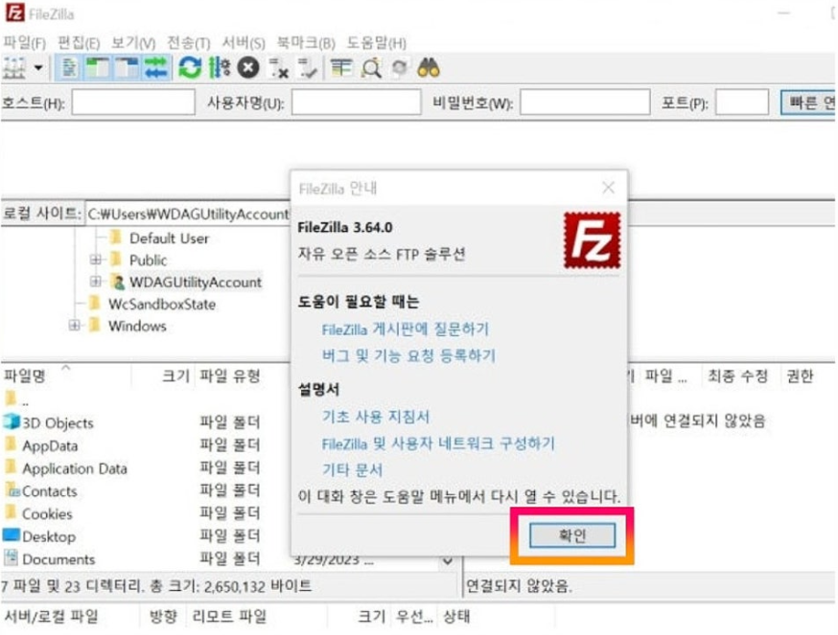Focus the 사용자명(U) input field
This screenshot has width=838, height=635.
tap(356, 102)
